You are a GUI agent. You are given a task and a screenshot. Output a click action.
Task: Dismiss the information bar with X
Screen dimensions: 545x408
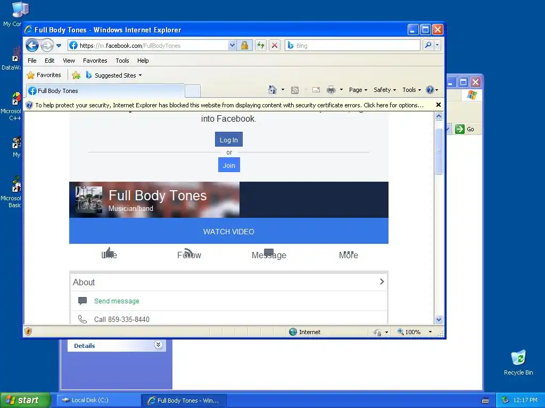[439, 105]
